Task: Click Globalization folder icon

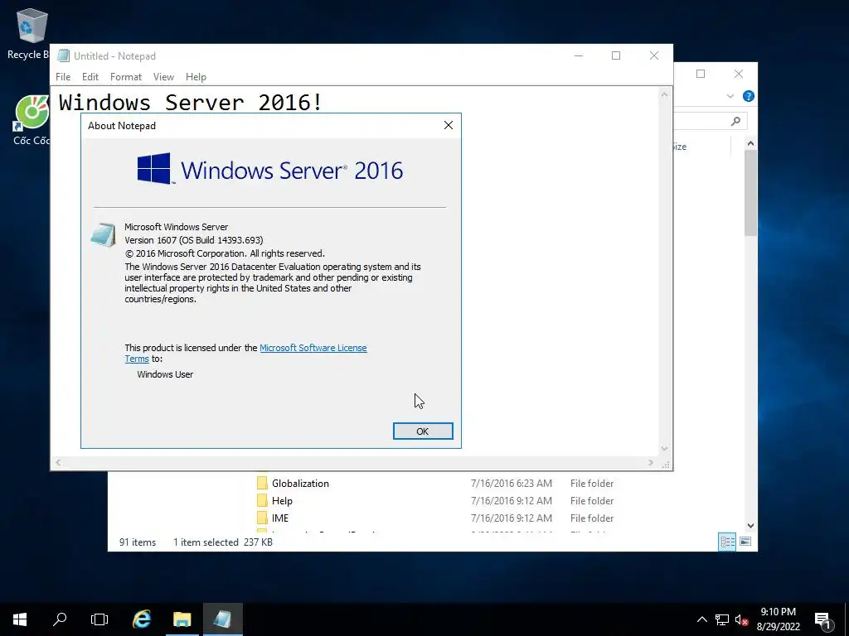Action: coord(262,483)
